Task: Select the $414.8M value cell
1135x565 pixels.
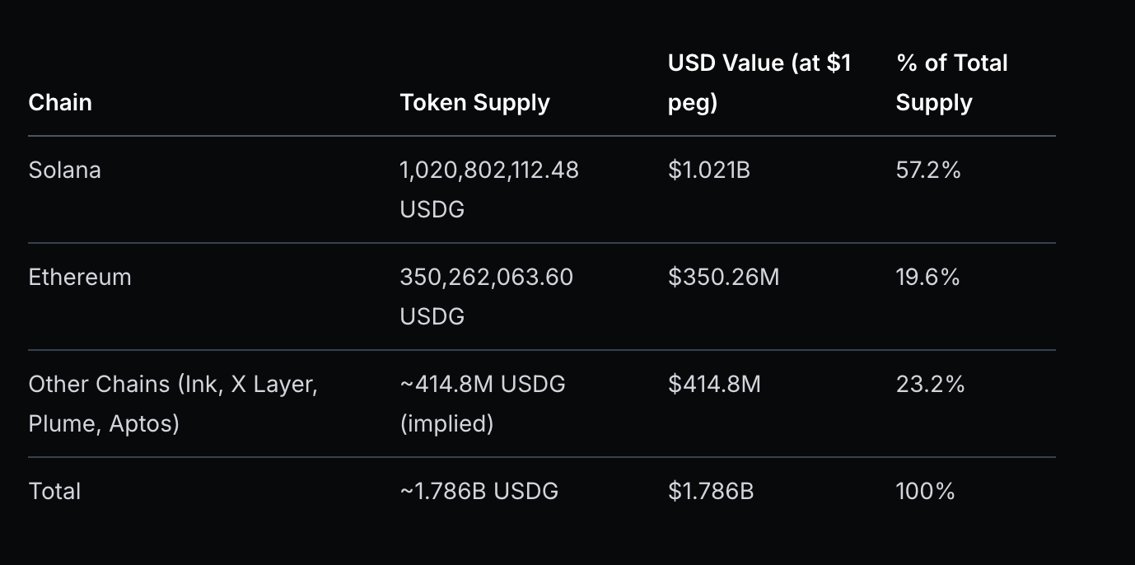Action: coord(714,385)
